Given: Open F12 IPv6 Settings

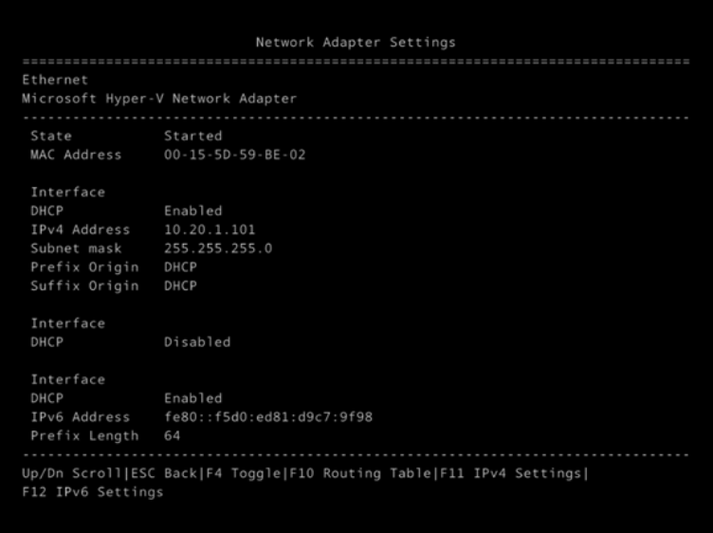Looking at the screenshot, I should (x=92, y=492).
